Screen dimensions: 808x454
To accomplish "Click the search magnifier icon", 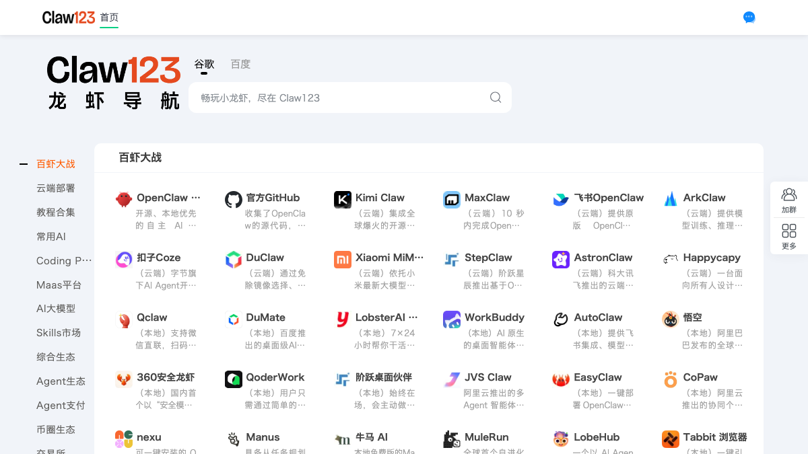I will coord(496,98).
